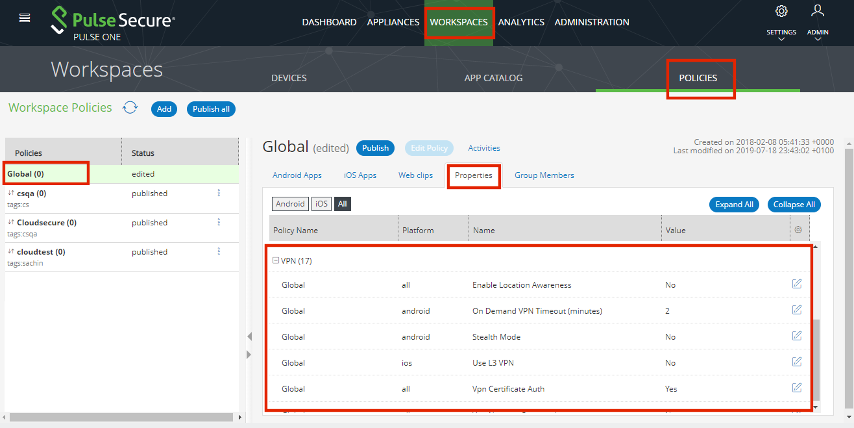The width and height of the screenshot is (854, 428).
Task: Click the hamburger menu icon
Action: tap(25, 18)
